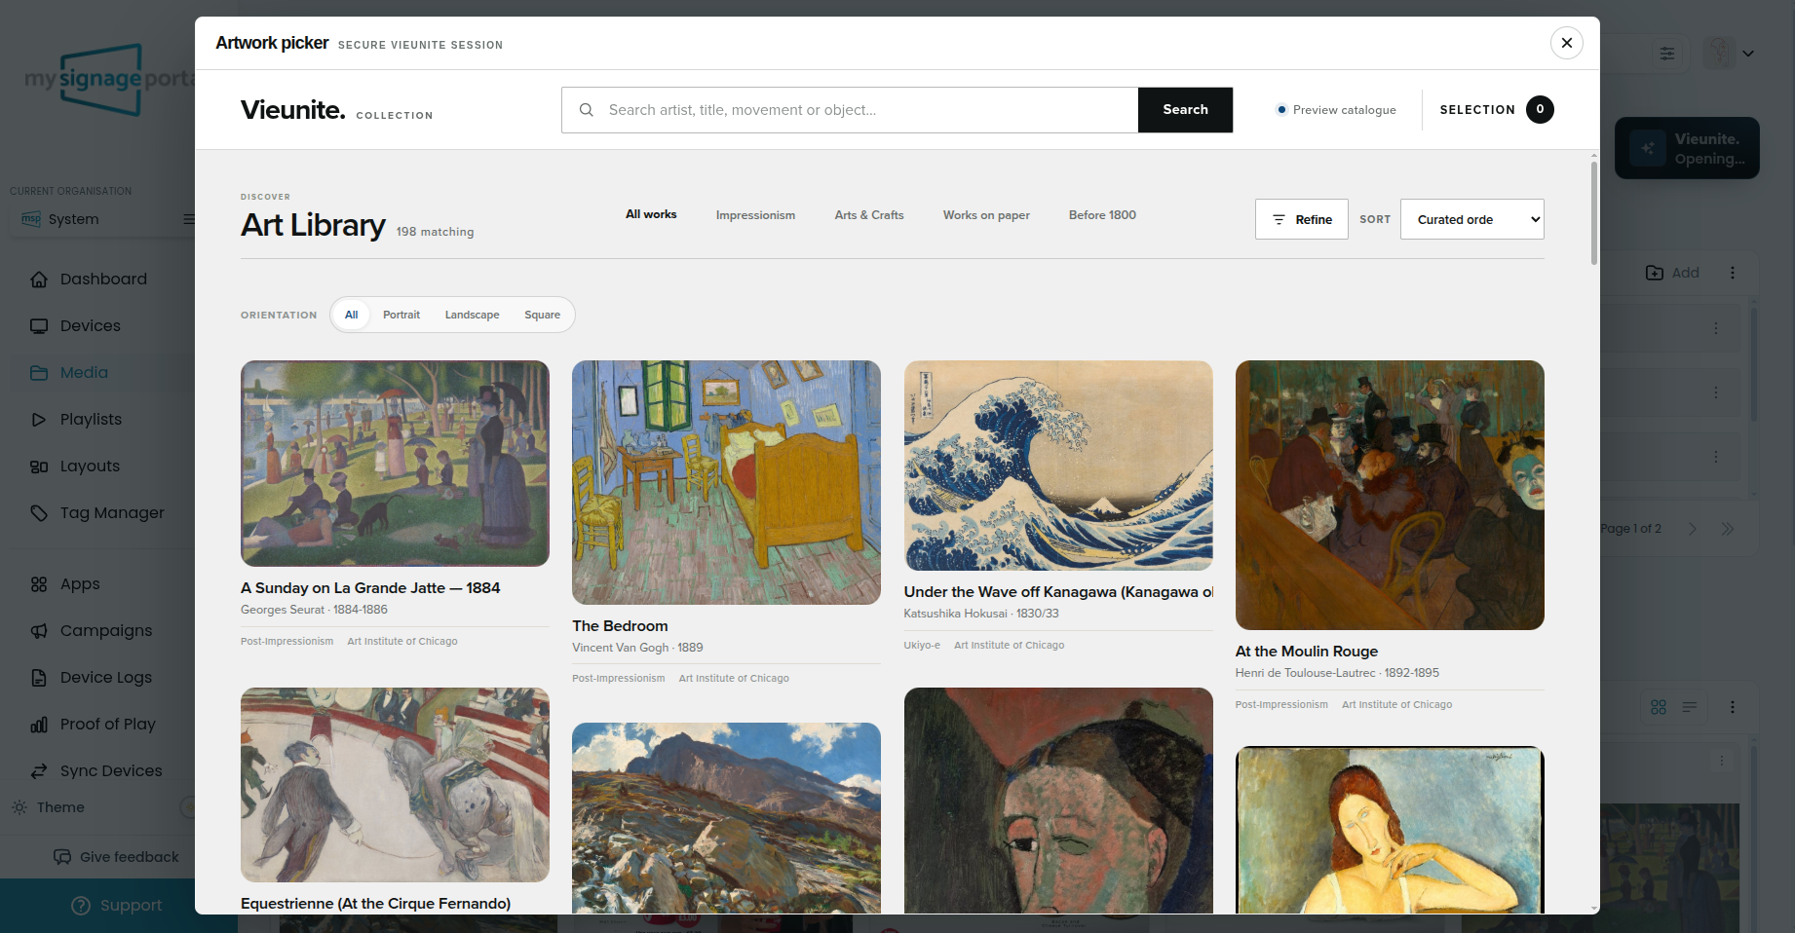Select Square orientation filter
The width and height of the screenshot is (1795, 933).
543,315
